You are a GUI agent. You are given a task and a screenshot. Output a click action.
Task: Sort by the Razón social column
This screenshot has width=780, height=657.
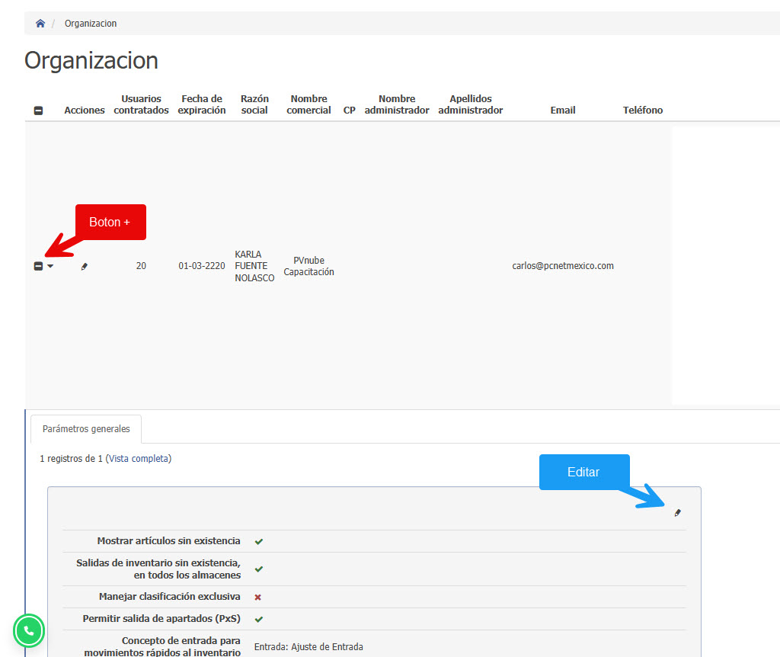click(x=254, y=104)
